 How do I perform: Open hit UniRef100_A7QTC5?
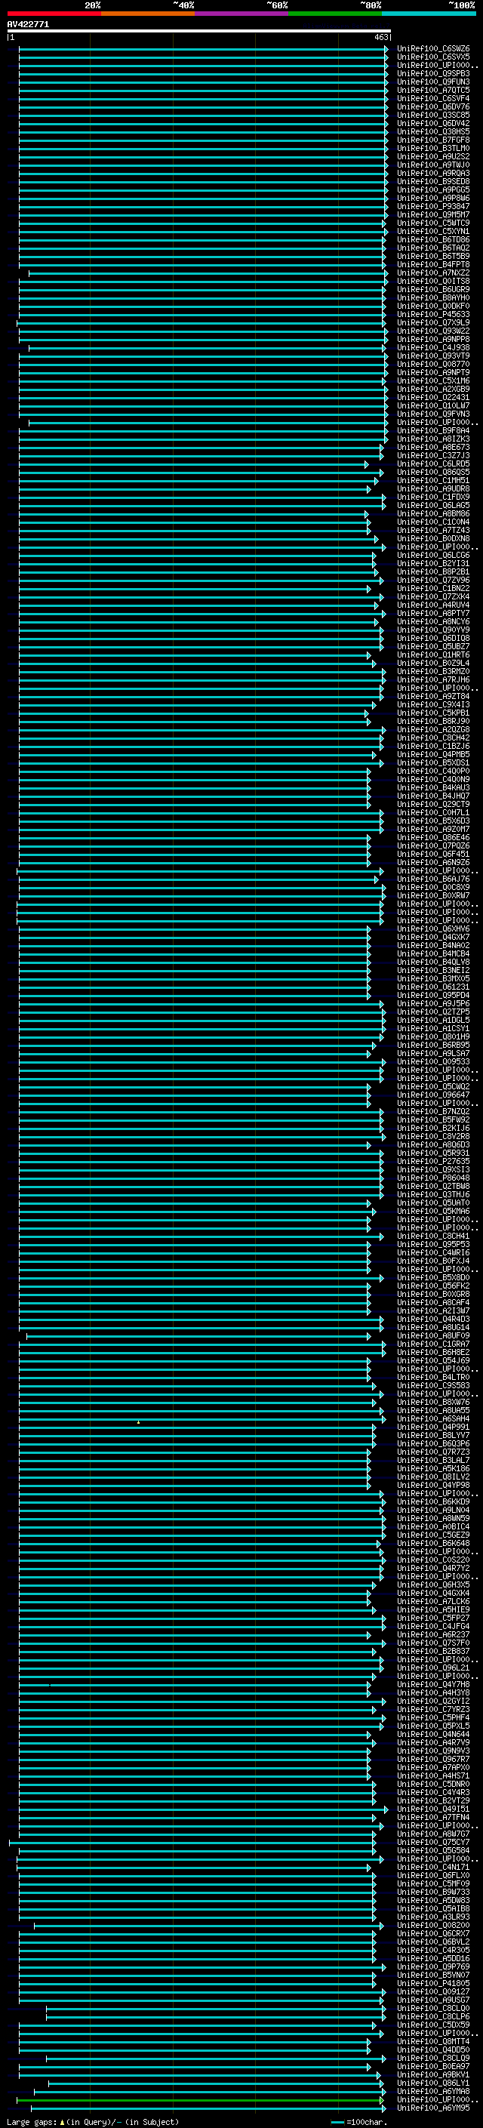click(432, 90)
